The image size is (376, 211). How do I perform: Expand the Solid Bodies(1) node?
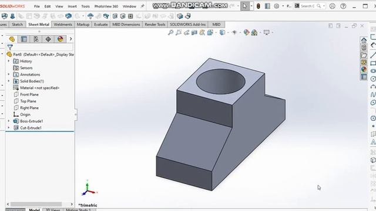[x=9, y=81]
